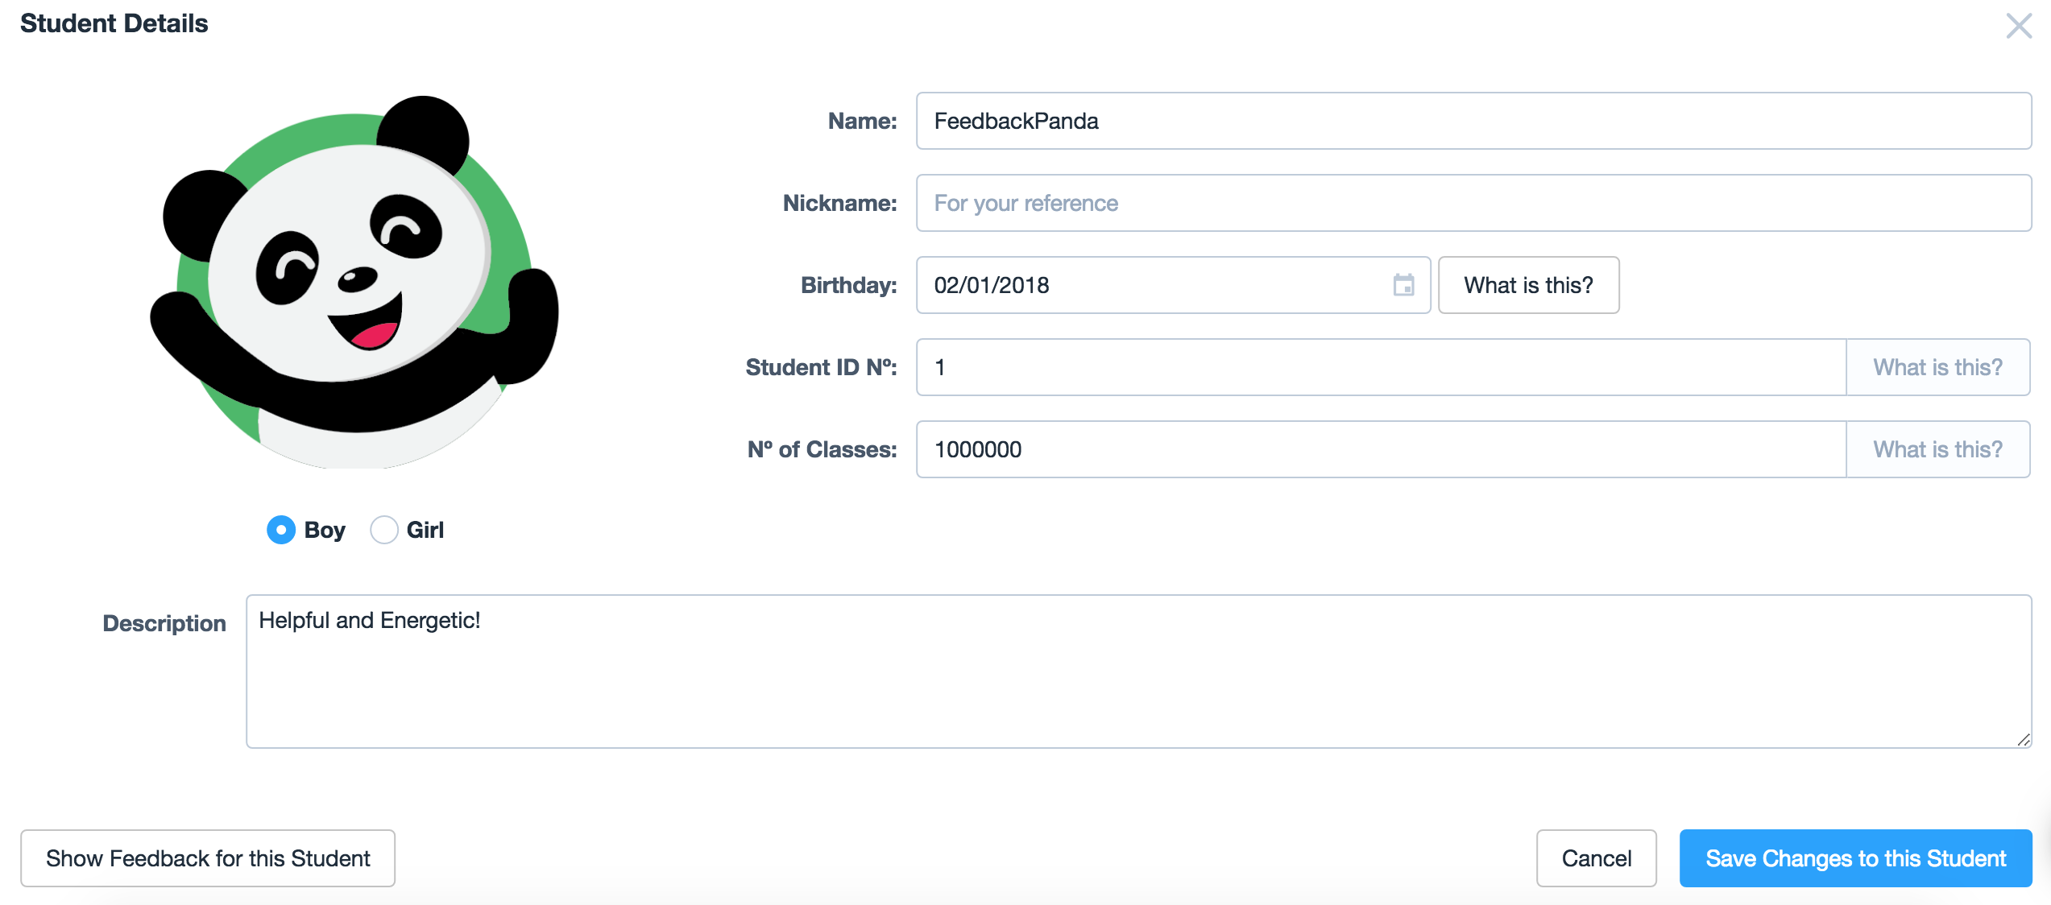
Task: Open 'What is this?' for Nº of Classes
Action: click(x=1937, y=449)
